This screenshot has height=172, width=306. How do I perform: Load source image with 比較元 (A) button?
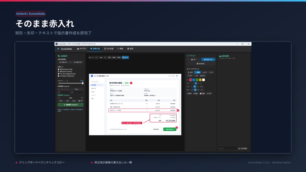pyautogui.click(x=63, y=62)
